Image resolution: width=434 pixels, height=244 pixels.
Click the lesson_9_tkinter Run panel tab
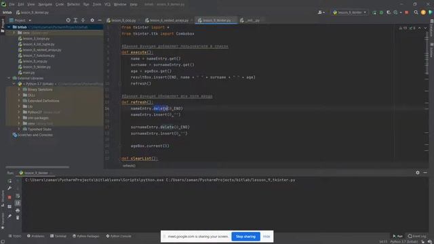tap(36, 173)
